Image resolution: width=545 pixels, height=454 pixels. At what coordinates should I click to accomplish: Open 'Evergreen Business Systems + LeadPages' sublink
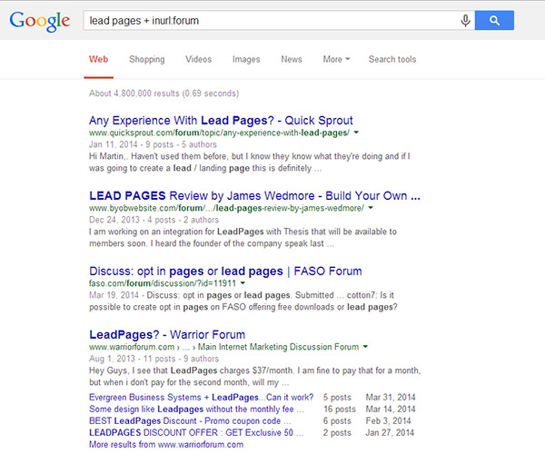pyautogui.click(x=202, y=398)
